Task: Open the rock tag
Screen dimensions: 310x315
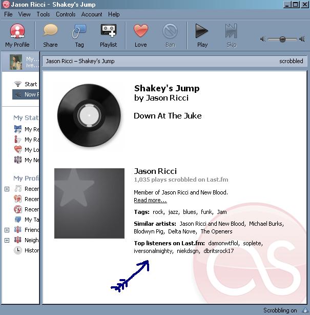Action: point(158,212)
